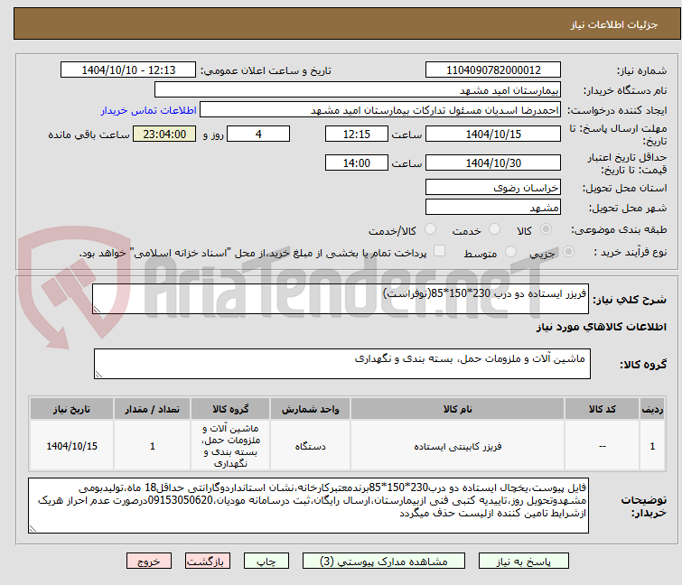Click the تعداد / مقدار column header
The image size is (682, 585).
click(153, 409)
